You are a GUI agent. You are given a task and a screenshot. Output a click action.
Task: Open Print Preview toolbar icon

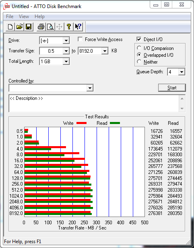click(50, 27)
